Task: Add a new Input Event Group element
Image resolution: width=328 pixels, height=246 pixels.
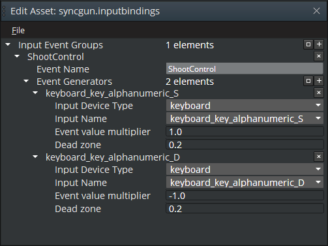Action: click(x=319, y=44)
